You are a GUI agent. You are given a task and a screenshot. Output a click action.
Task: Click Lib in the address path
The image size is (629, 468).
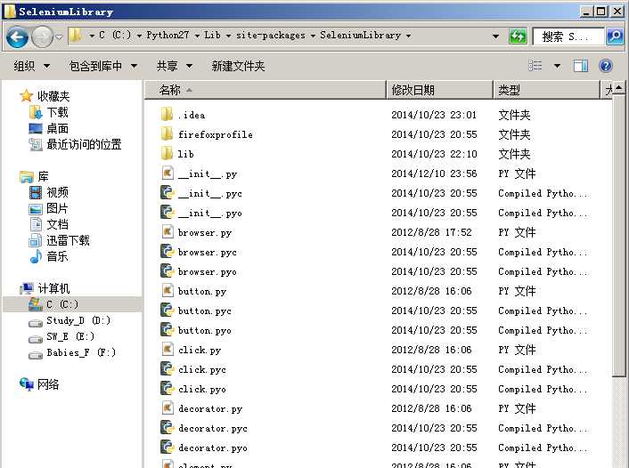[x=212, y=36]
